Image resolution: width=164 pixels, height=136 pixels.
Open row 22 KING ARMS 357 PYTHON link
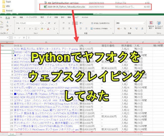coord(46,117)
